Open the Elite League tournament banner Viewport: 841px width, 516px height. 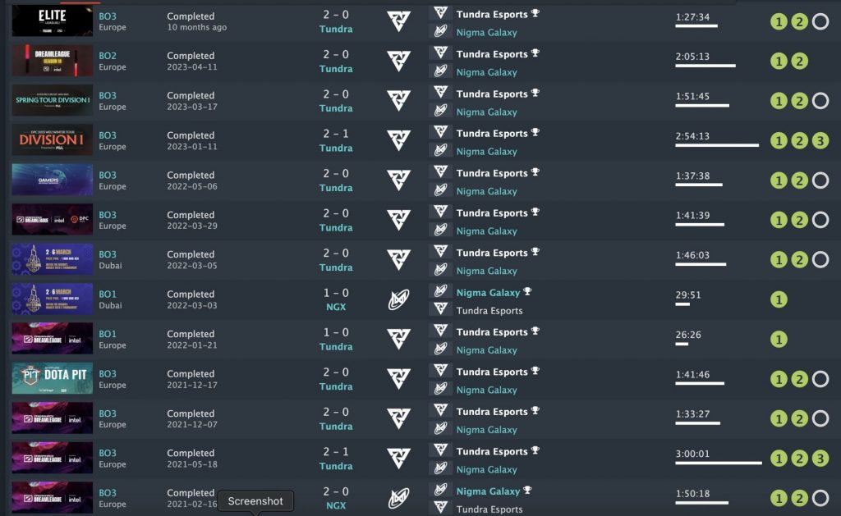coord(52,21)
